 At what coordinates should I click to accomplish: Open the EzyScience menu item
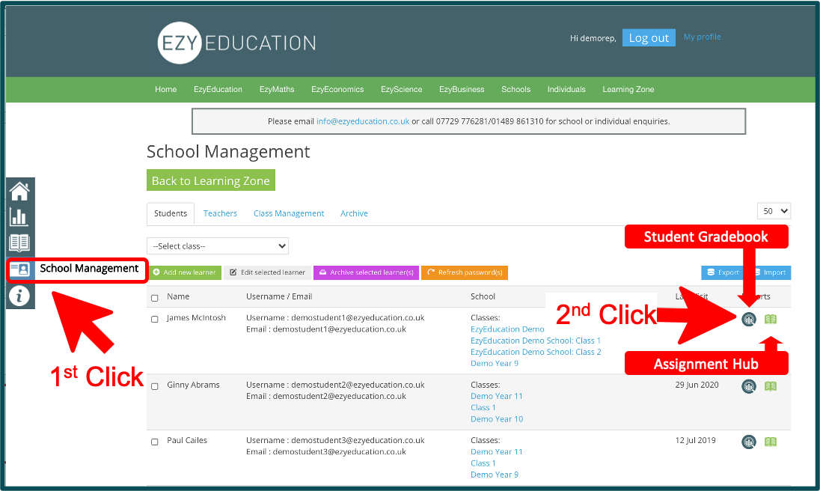(x=402, y=89)
